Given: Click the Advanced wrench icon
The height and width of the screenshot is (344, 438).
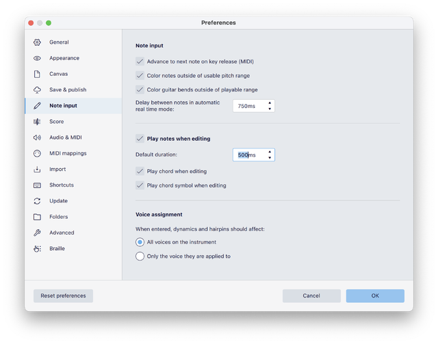Looking at the screenshot, I should (37, 233).
